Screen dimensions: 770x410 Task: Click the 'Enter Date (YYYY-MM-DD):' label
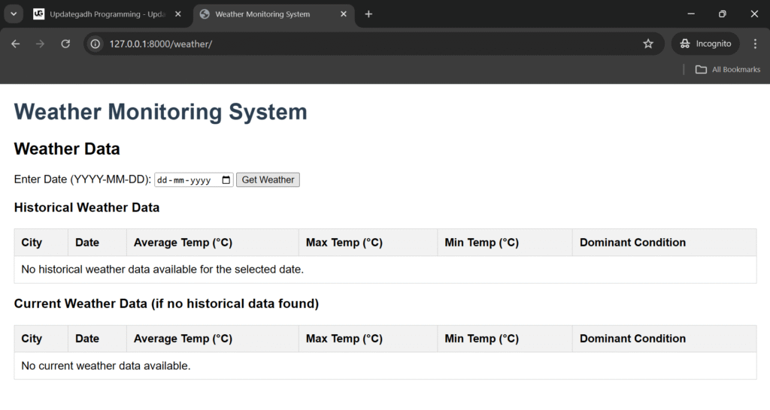pyautogui.click(x=83, y=179)
